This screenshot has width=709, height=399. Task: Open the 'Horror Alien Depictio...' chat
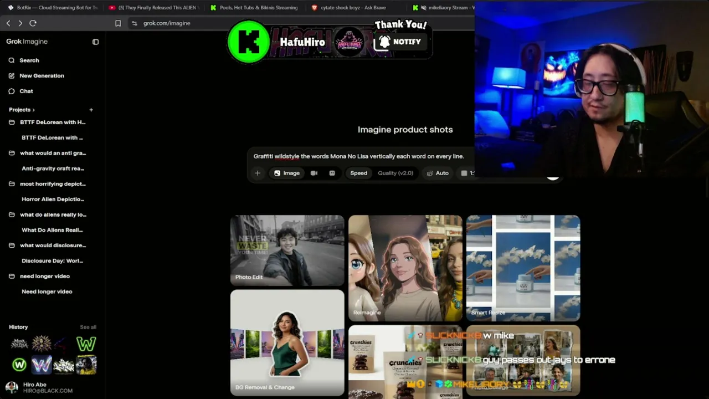click(x=53, y=199)
